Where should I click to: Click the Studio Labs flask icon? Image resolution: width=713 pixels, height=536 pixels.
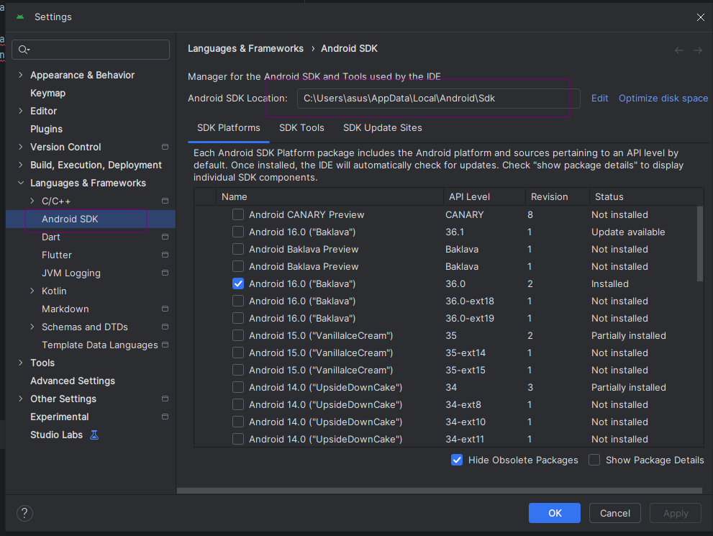click(x=94, y=435)
